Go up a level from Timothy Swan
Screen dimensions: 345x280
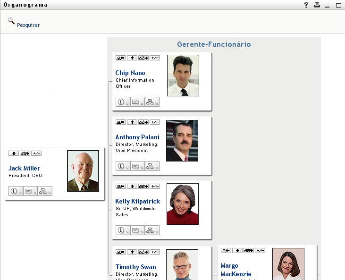pos(132,252)
